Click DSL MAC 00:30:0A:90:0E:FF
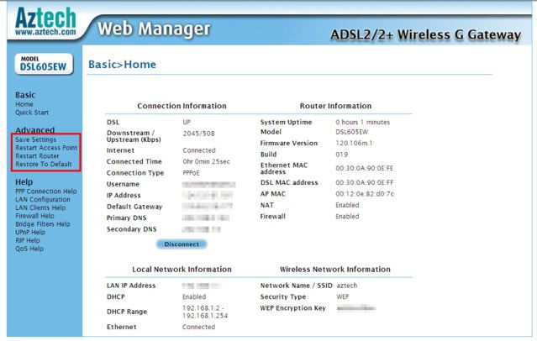 pos(365,183)
